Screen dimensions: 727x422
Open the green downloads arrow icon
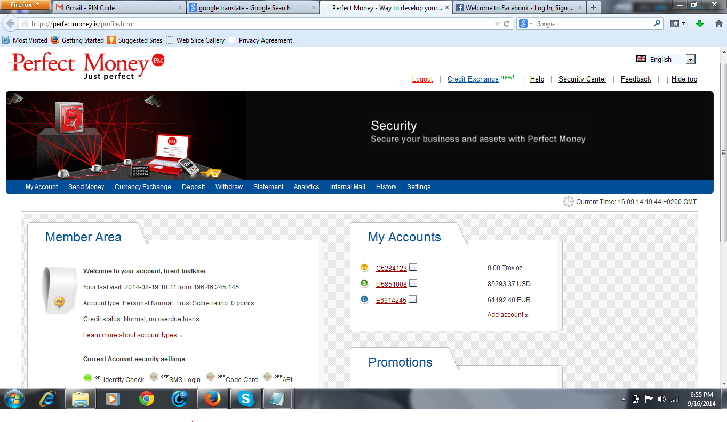(700, 24)
